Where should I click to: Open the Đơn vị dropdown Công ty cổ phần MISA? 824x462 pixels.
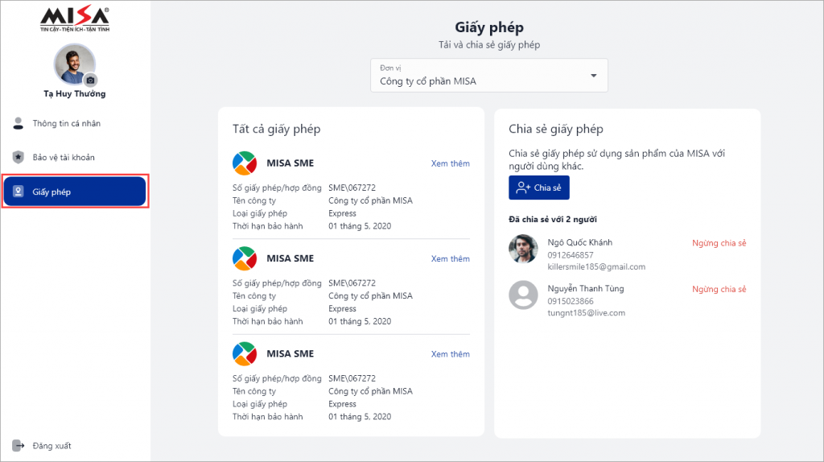[x=488, y=75]
